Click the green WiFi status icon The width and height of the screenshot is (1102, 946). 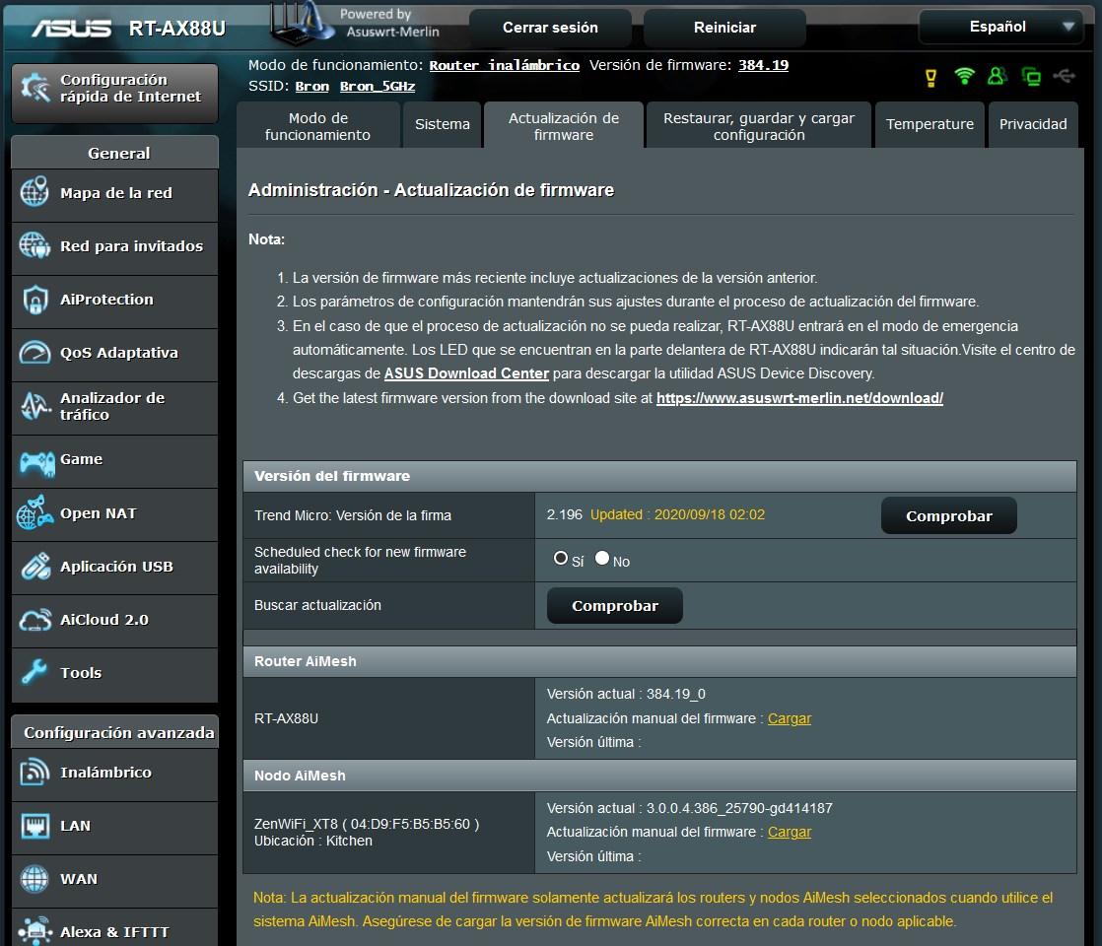coord(964,76)
